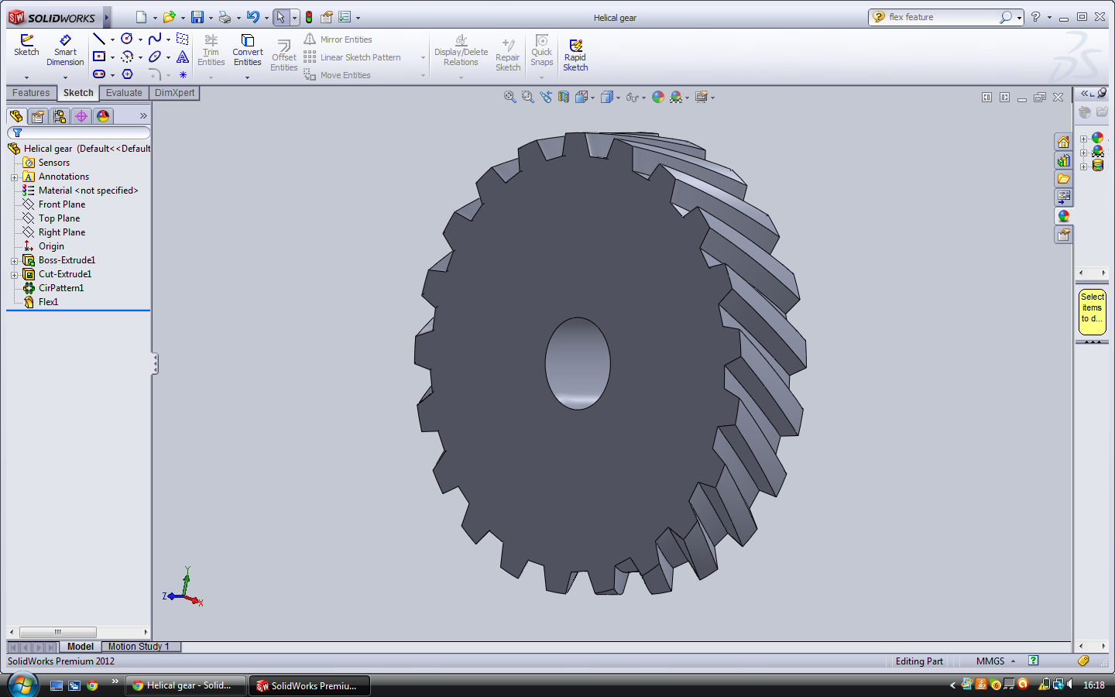Switch to the Features tab
This screenshot has height=697, width=1115.
click(31, 93)
